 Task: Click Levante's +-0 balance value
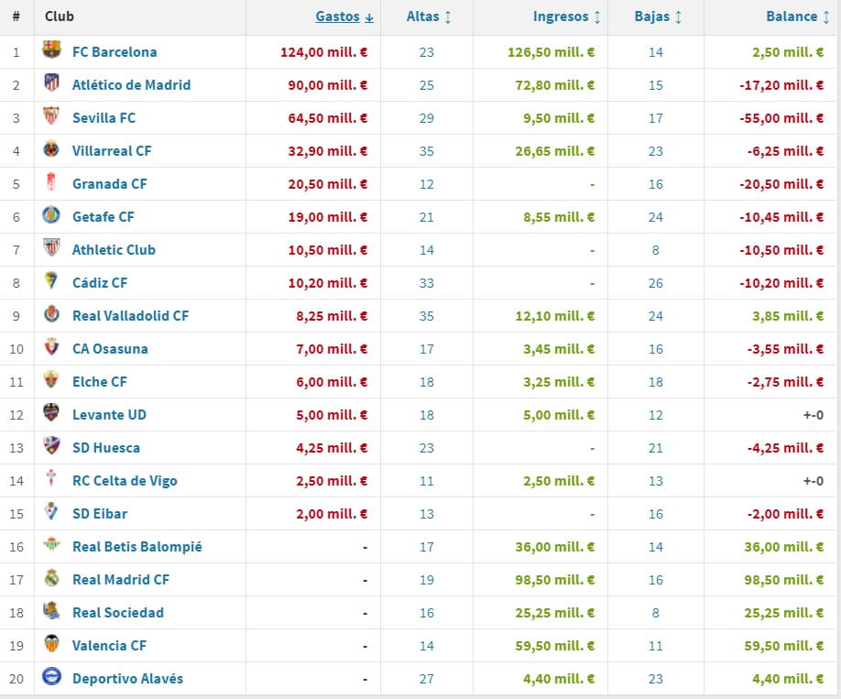click(x=814, y=415)
